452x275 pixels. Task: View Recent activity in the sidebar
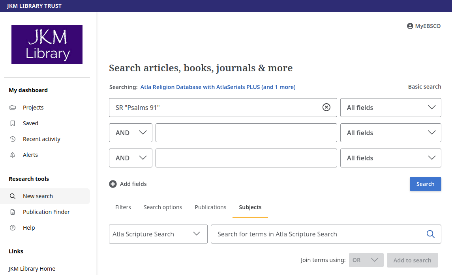(42, 139)
